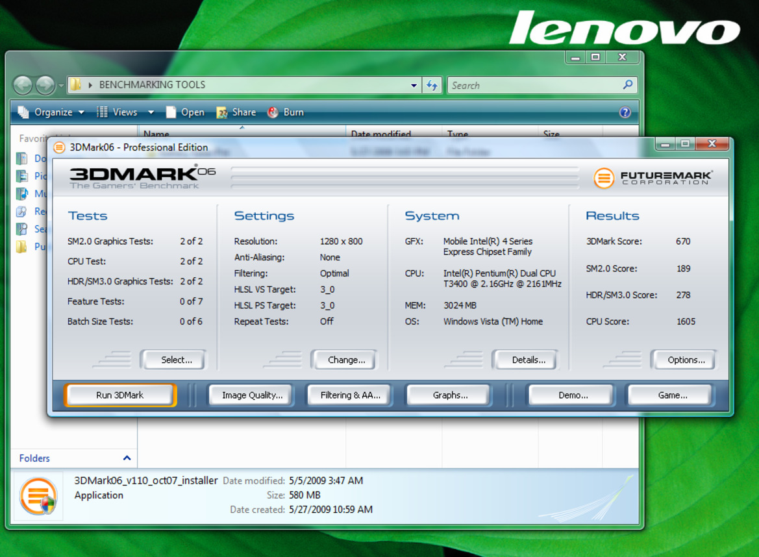The image size is (759, 557).
Task: Click breadcrumb arrow before BENCHMARKING TOOLS
Action: coord(90,85)
